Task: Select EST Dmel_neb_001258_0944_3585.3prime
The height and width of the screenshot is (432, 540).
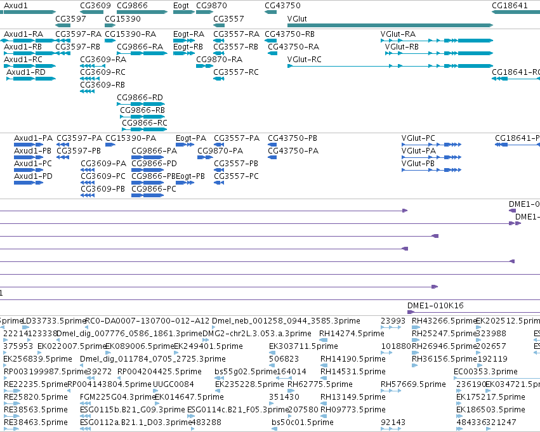Action: click(286, 321)
